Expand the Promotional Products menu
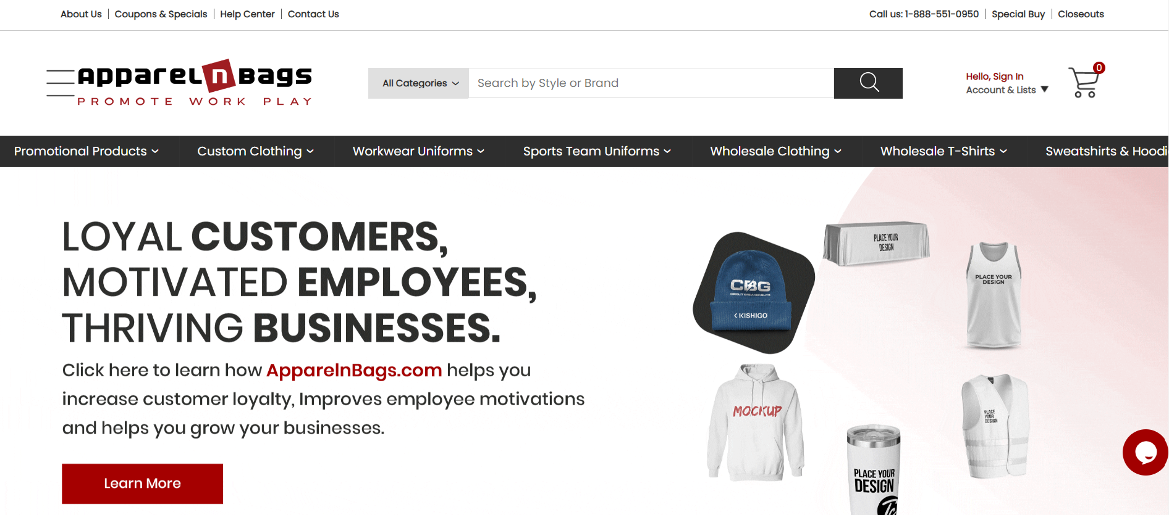This screenshot has height=515, width=1169. [x=87, y=151]
